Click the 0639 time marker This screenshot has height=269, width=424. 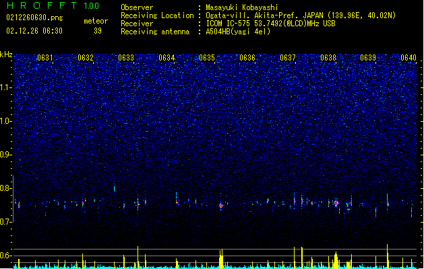point(368,58)
